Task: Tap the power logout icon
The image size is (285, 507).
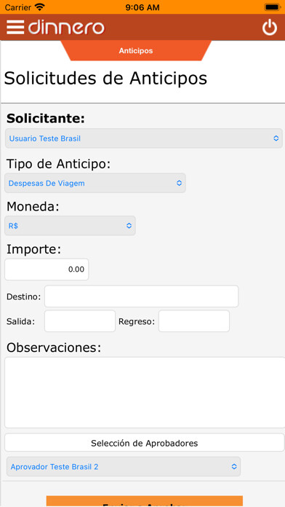Action: pos(269,28)
